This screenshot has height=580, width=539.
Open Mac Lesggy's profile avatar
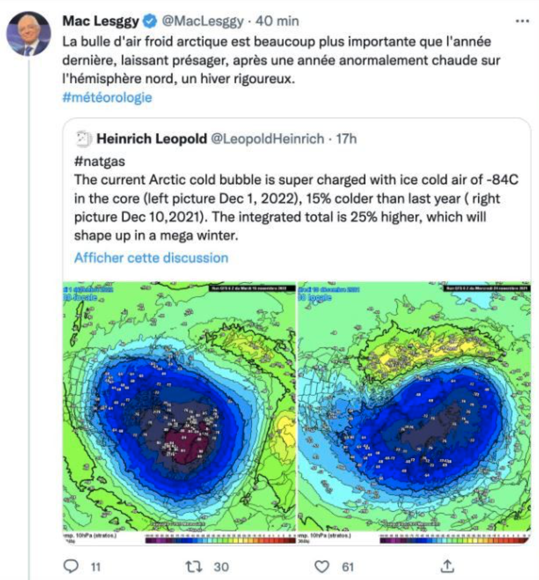tap(28, 34)
